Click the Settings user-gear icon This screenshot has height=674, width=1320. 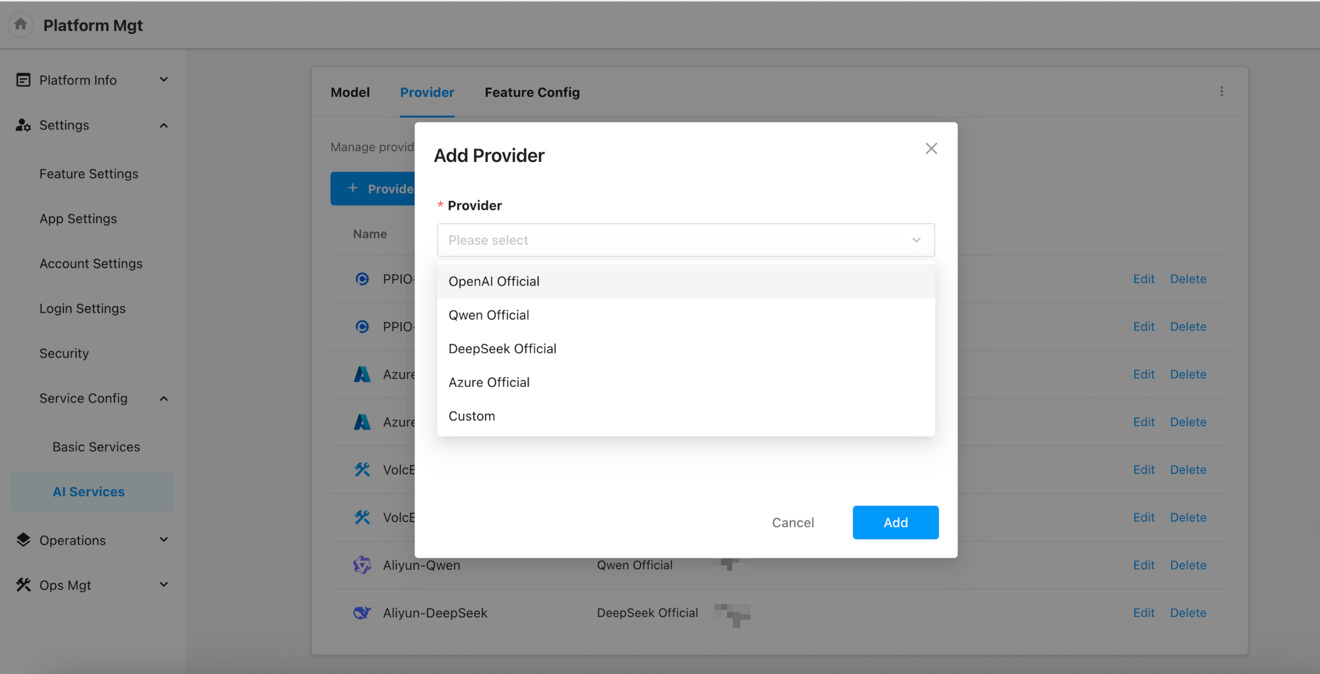(x=23, y=125)
